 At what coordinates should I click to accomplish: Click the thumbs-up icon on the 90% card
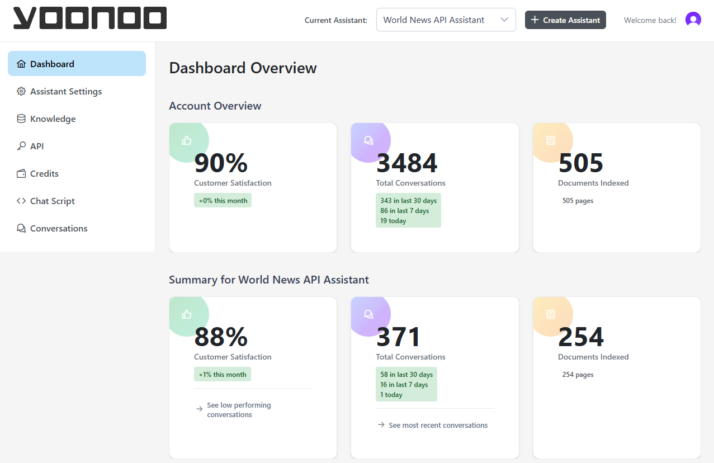pos(187,140)
